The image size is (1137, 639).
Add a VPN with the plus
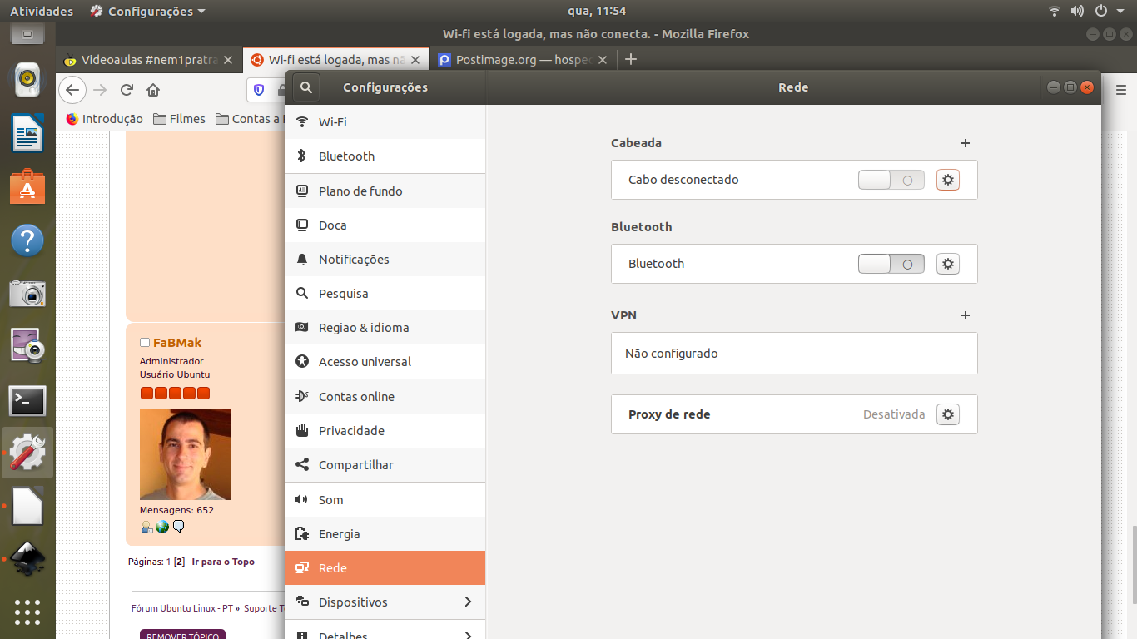pos(966,315)
